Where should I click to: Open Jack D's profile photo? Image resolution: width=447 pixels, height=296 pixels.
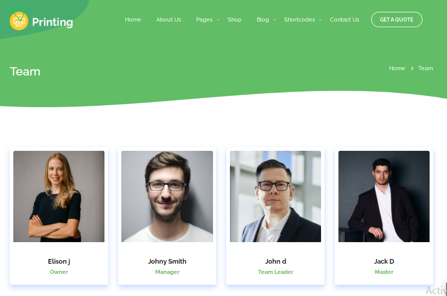click(384, 196)
